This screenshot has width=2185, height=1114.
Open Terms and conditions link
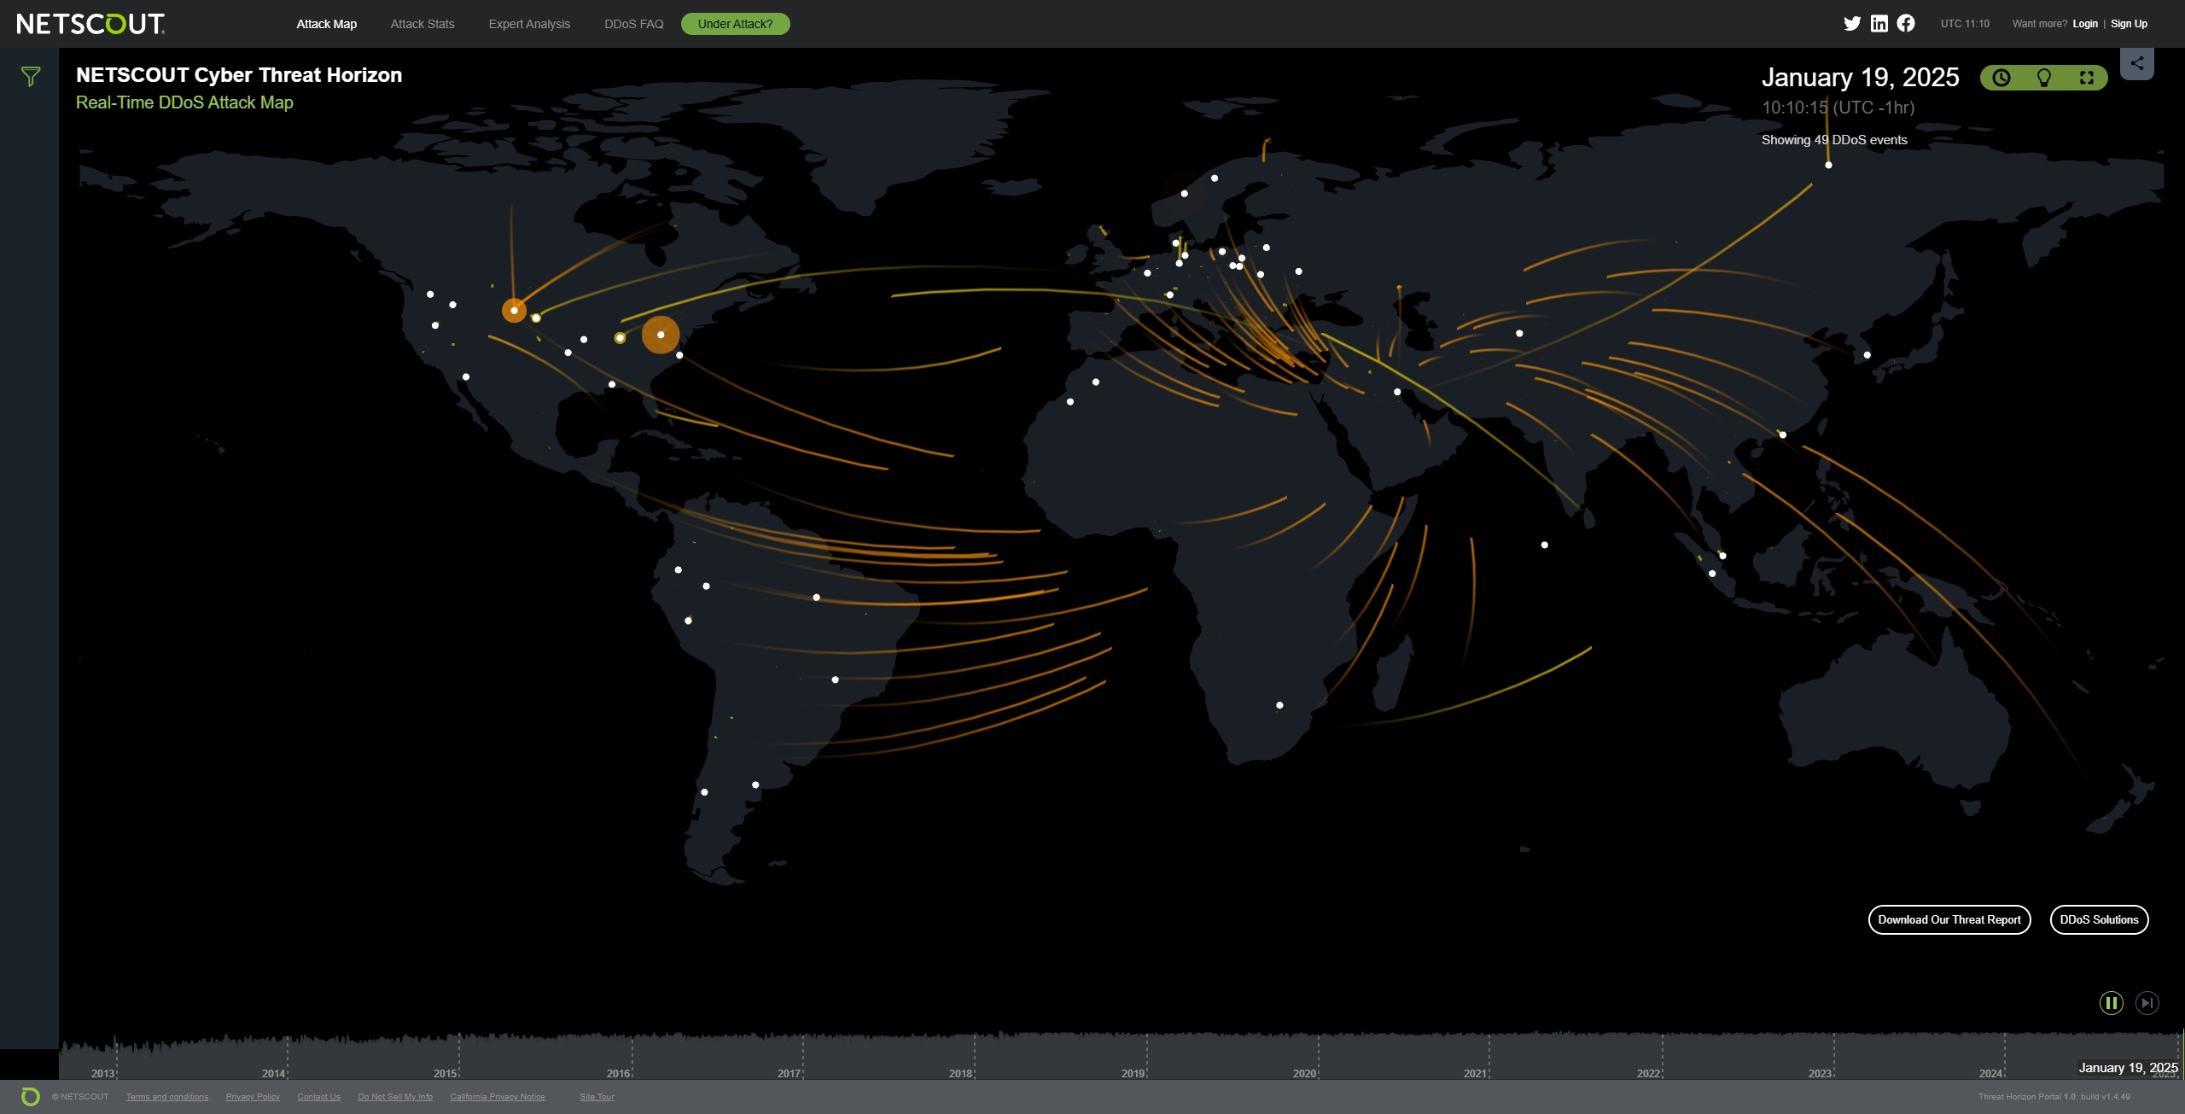(167, 1097)
